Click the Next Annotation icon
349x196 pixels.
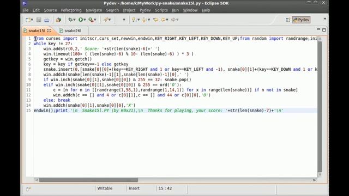pyautogui.click(x=134, y=20)
